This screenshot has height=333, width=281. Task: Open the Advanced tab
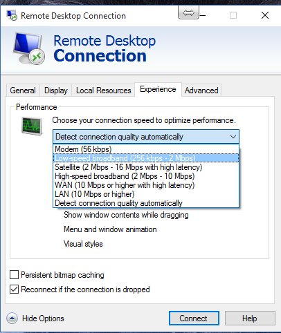[x=201, y=91]
